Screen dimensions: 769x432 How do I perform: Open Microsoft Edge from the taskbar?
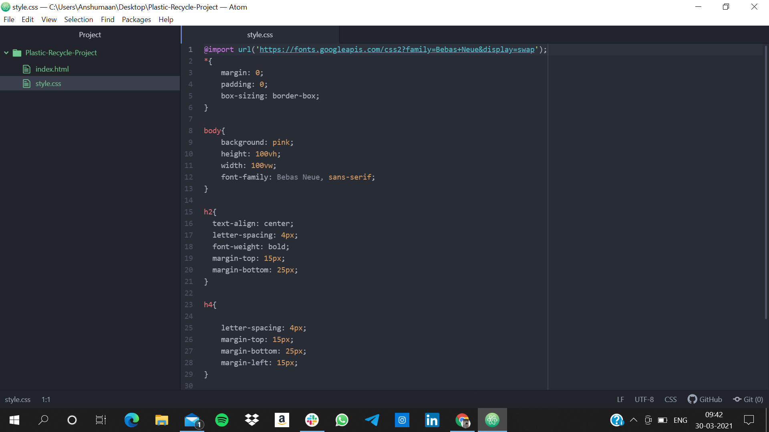tap(131, 420)
